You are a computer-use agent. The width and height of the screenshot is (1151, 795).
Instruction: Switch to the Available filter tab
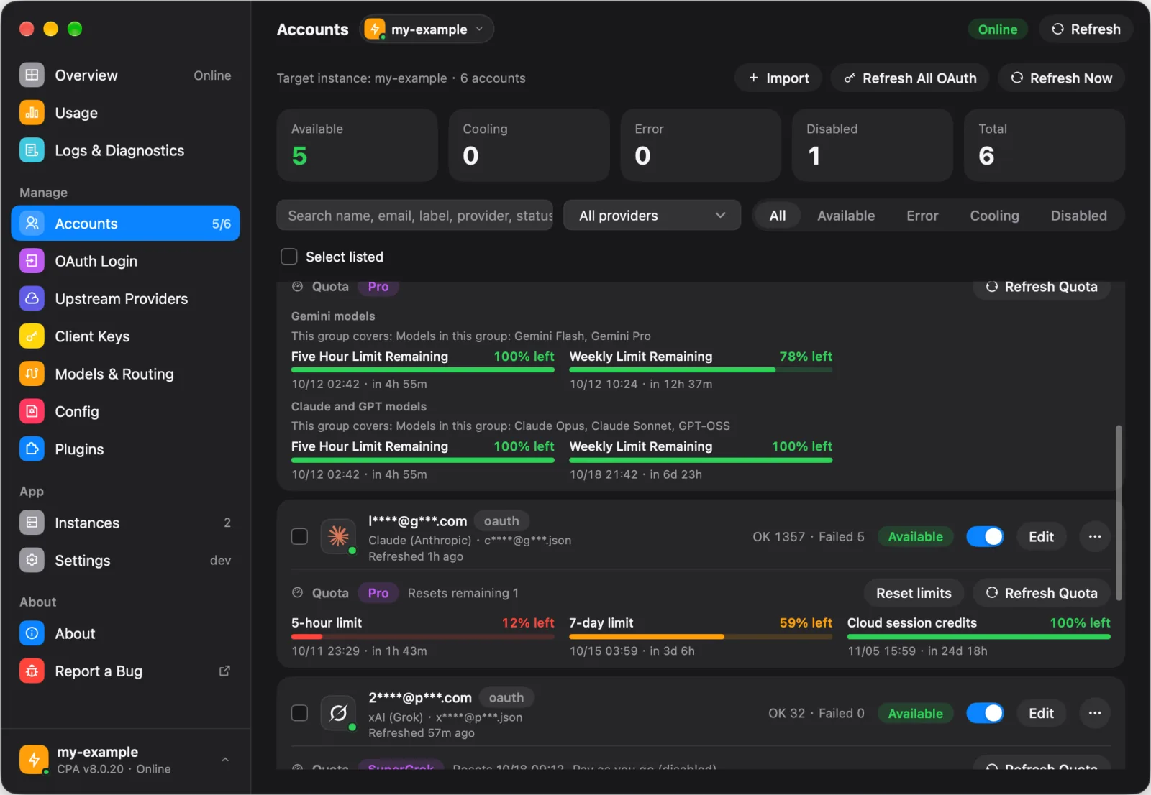tap(846, 216)
